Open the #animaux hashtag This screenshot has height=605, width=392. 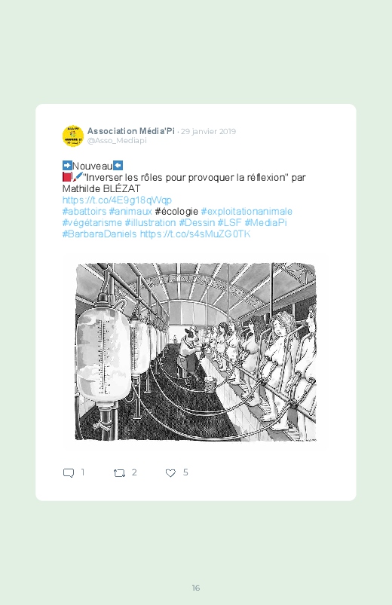click(x=130, y=212)
